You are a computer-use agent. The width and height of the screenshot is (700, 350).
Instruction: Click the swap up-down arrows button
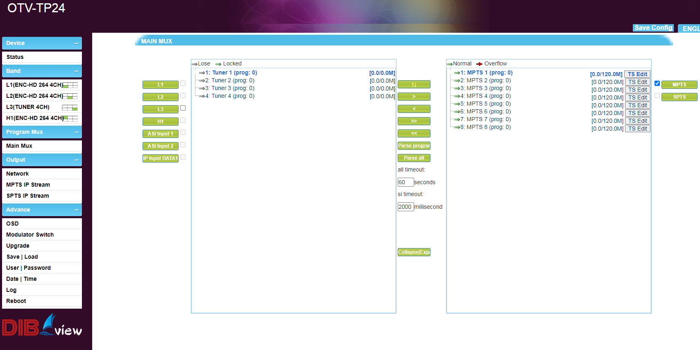pyautogui.click(x=414, y=85)
